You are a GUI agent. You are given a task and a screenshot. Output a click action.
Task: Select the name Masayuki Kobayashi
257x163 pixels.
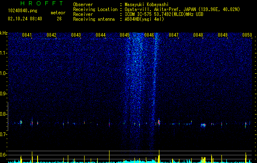(x=147, y=4)
